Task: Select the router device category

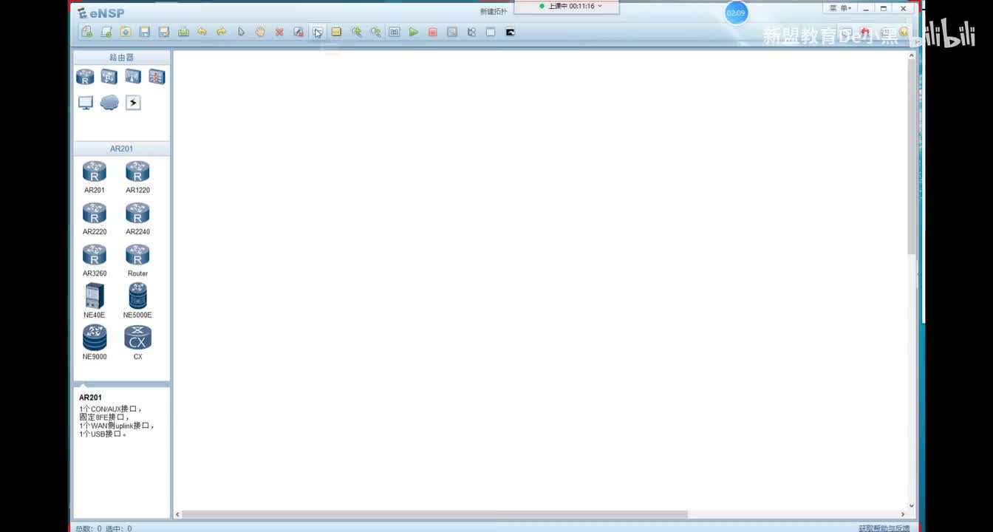Action: click(85, 77)
